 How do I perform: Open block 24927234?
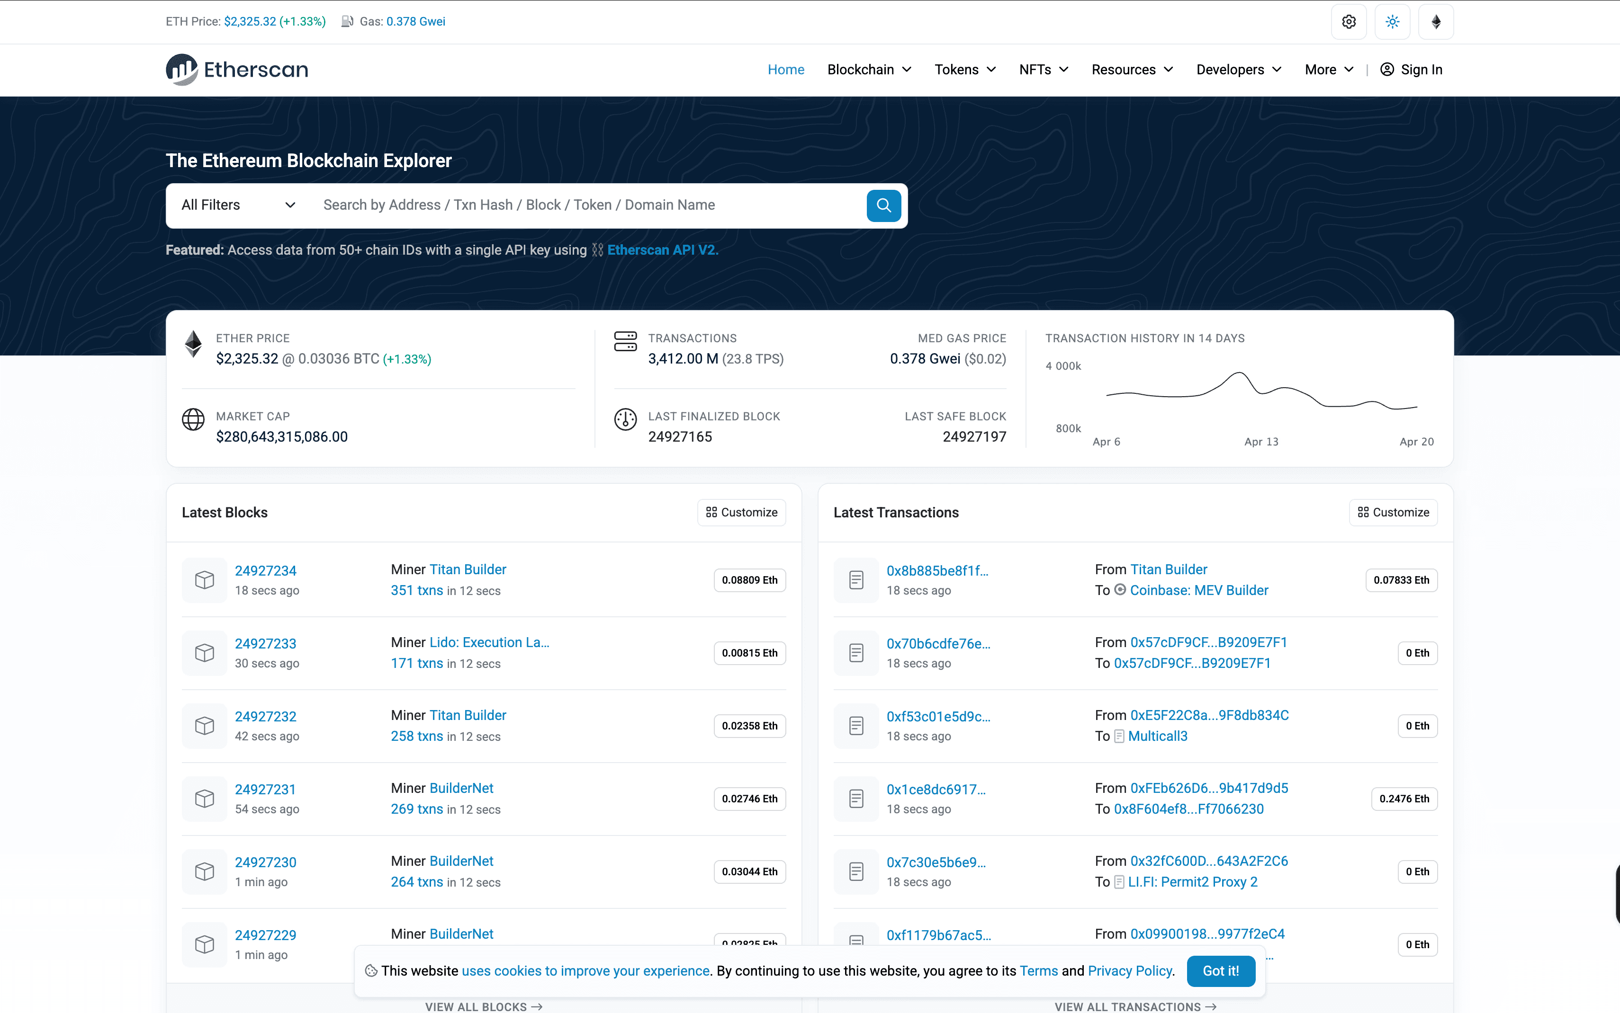pyautogui.click(x=265, y=571)
